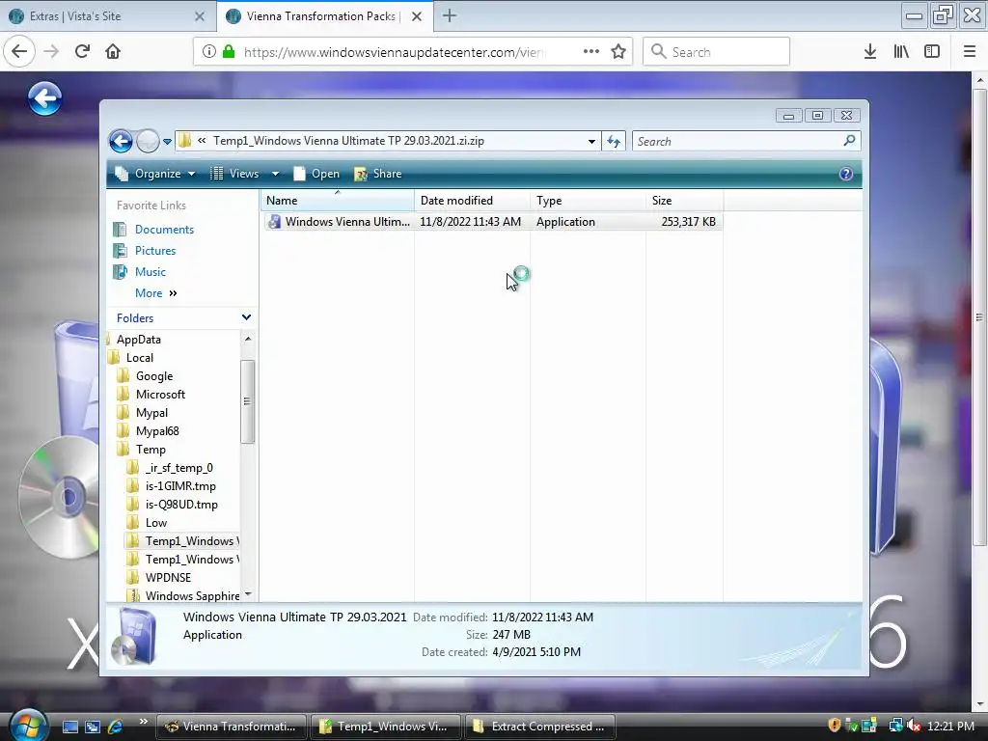988x741 pixels.
Task: Sort by the Name column header
Action: [338, 201]
